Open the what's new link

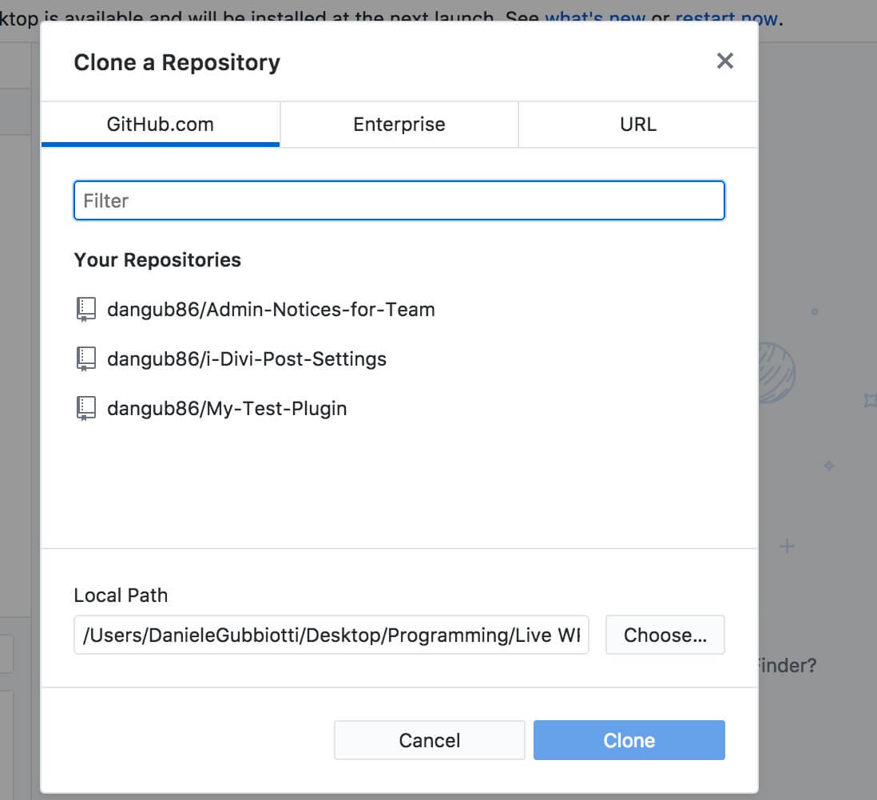coord(595,18)
